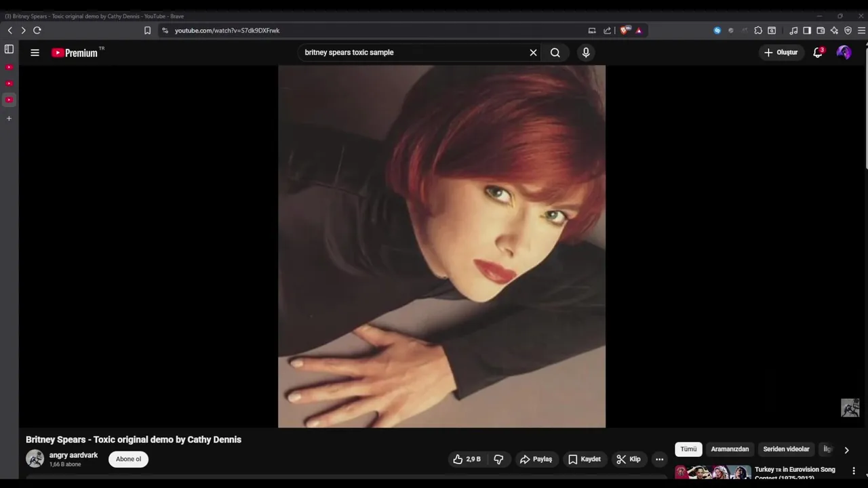Open the browser main hamburger menu
The height and width of the screenshot is (488, 868).
click(861, 30)
